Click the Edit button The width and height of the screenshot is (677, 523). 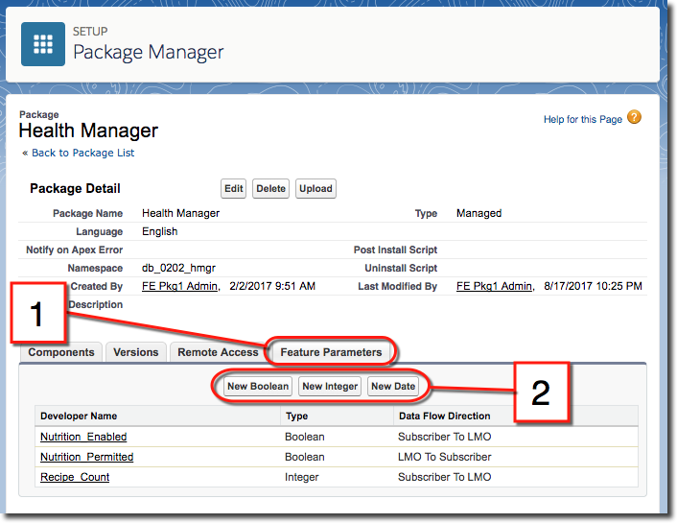coord(234,188)
